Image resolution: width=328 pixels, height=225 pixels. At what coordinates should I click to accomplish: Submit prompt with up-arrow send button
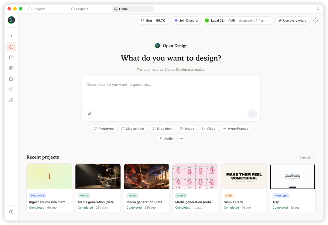252,114
